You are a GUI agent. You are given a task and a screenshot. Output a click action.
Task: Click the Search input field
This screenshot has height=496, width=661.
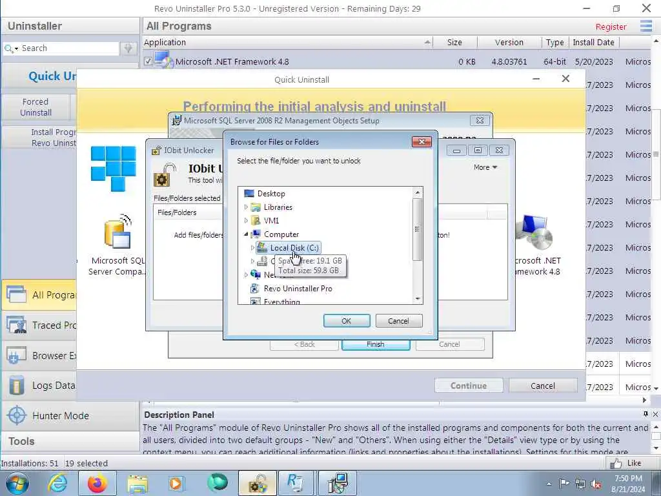point(69,48)
